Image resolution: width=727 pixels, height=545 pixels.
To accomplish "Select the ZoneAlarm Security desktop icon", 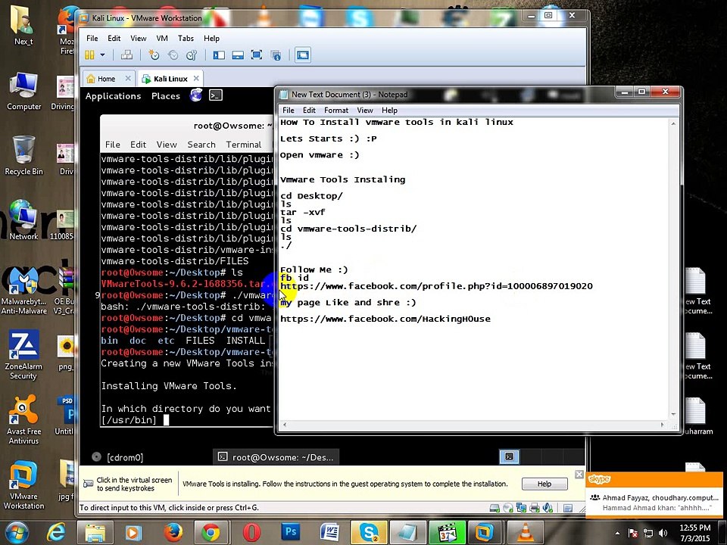I will 23,355.
